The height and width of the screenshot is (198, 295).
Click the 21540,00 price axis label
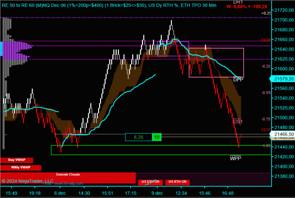[284, 98]
